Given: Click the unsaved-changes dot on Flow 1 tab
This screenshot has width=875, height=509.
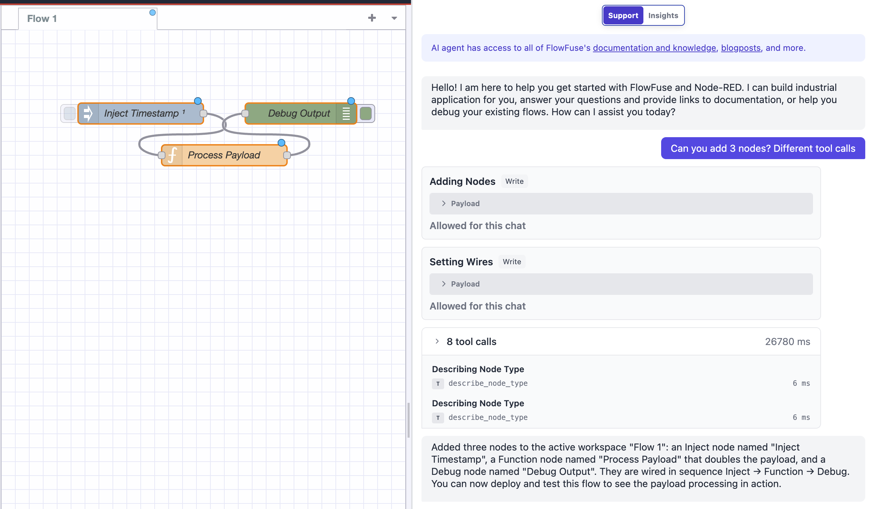Looking at the screenshot, I should (x=152, y=13).
